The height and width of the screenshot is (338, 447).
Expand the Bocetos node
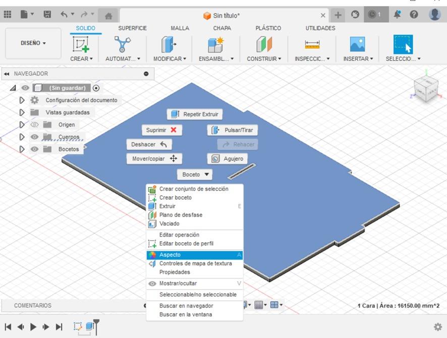[x=22, y=149]
